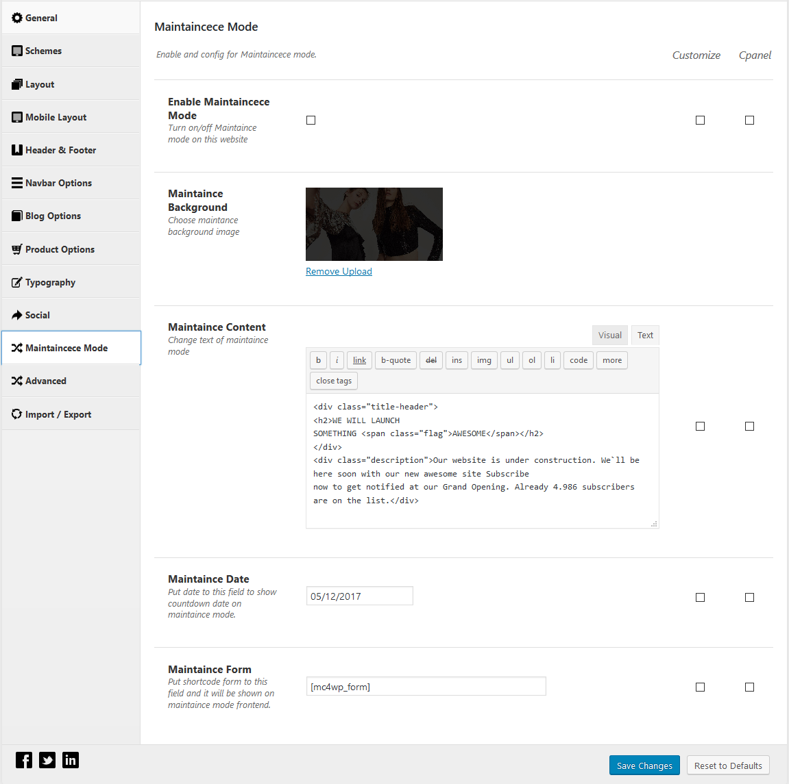Insert a link with quicktag button
Viewport: 789px width, 784px height.
point(359,360)
